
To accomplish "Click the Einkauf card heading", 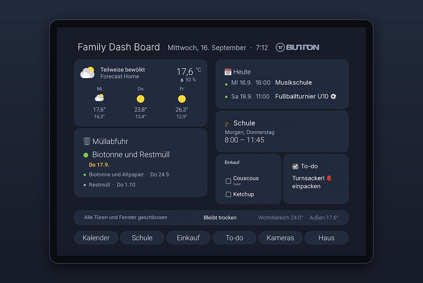I will pyautogui.click(x=232, y=162).
